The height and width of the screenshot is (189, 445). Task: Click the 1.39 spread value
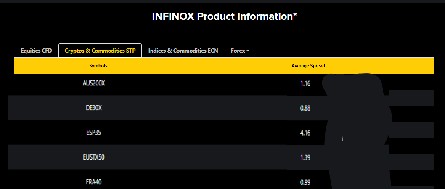[305, 157]
